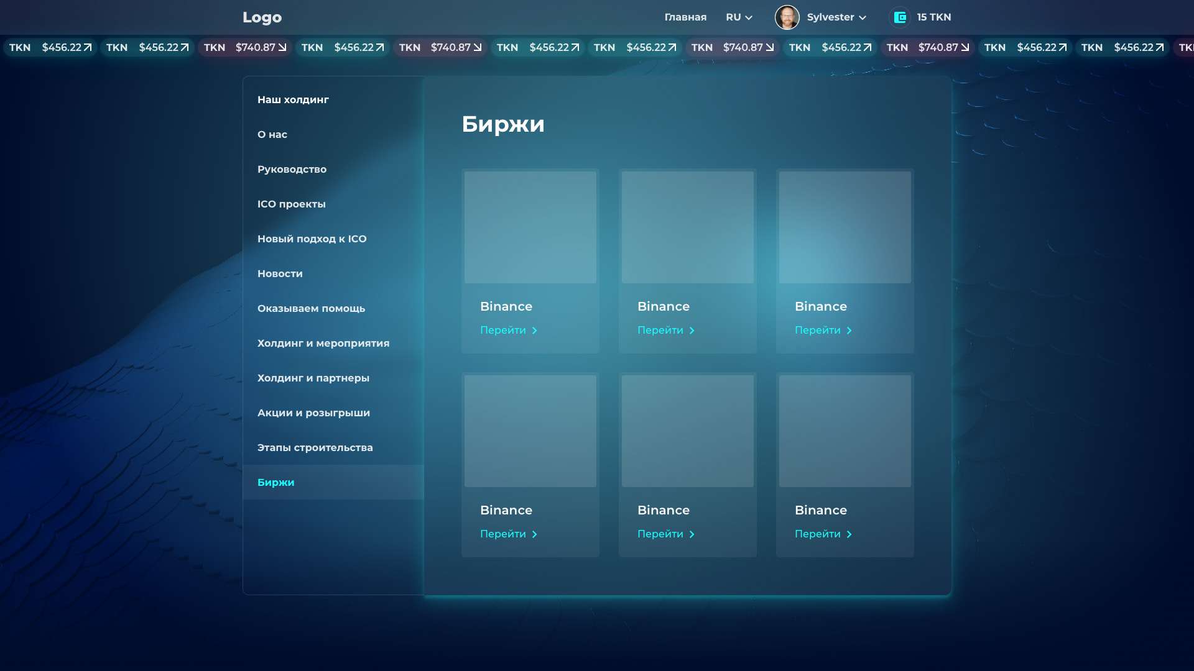Follow Перейти link in first-row middle card
The height and width of the screenshot is (671, 1194).
tap(666, 330)
